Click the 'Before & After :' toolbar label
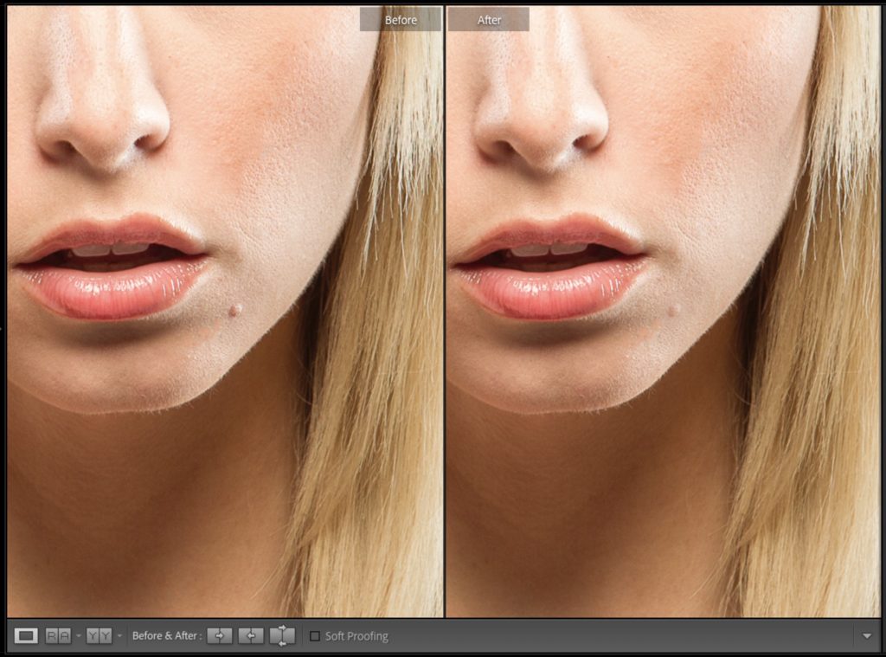The width and height of the screenshot is (886, 657). (165, 635)
